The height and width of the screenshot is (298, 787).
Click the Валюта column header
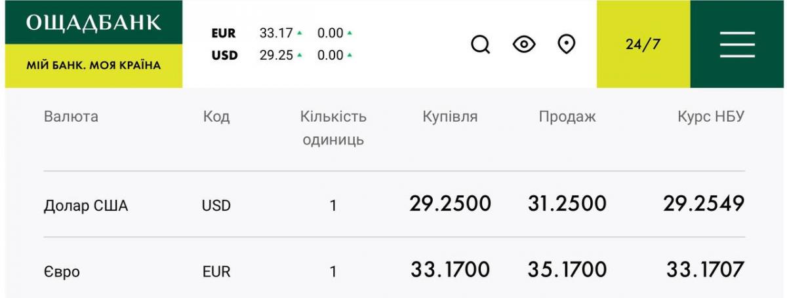pyautogui.click(x=71, y=117)
